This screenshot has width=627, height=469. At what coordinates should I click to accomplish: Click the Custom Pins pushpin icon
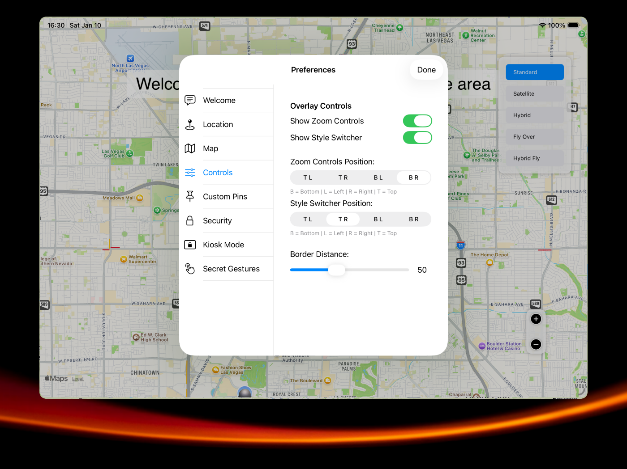tap(190, 196)
